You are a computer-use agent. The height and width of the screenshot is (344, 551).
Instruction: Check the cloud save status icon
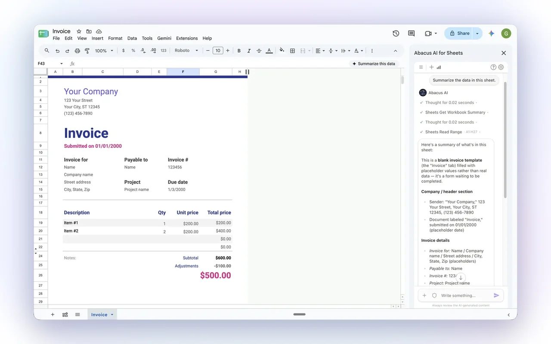pos(99,31)
